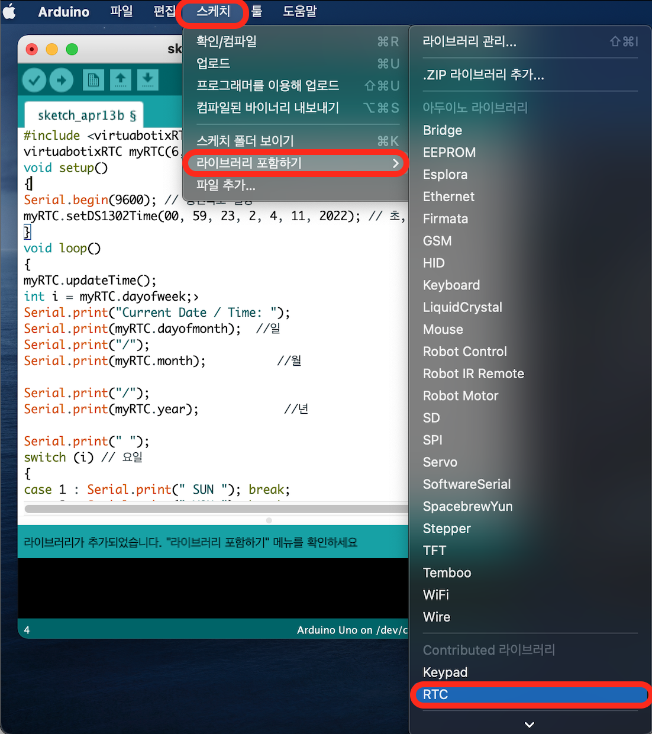Include the EEPROM library

[530, 152]
